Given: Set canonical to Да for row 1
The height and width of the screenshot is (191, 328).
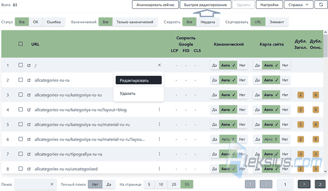Looking at the screenshot, I should (x=215, y=66).
